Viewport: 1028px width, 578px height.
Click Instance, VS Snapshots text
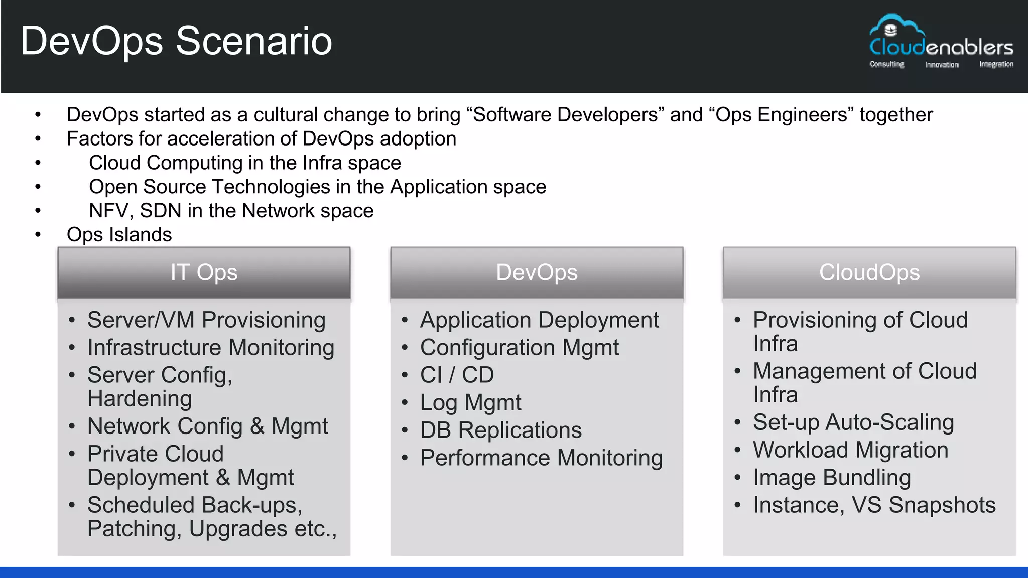pyautogui.click(x=874, y=505)
